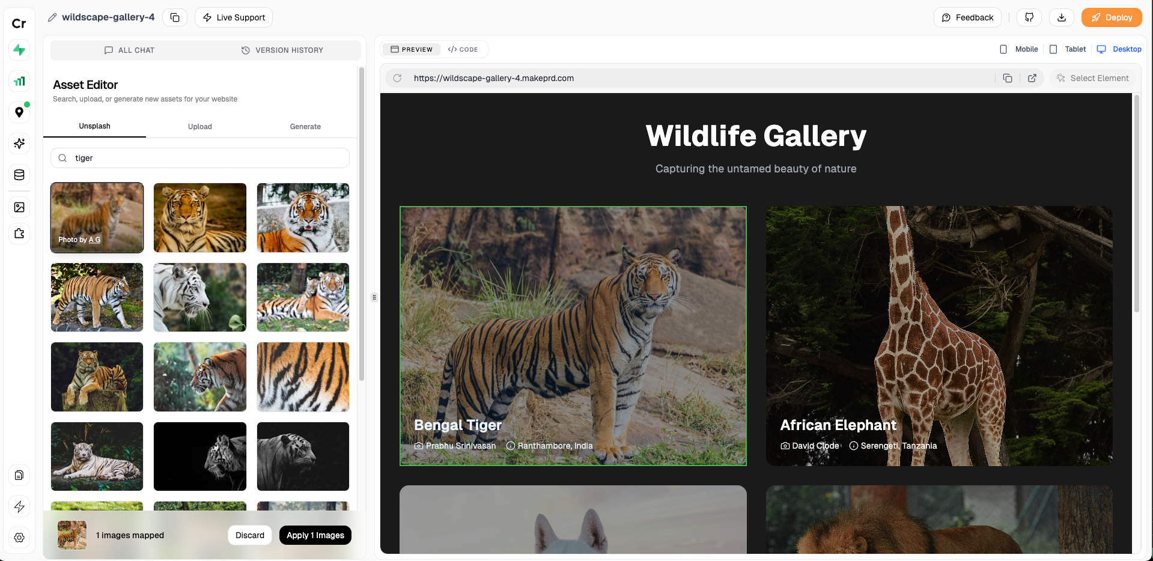
Task: Switch preview to Tablet view
Action: point(1068,49)
